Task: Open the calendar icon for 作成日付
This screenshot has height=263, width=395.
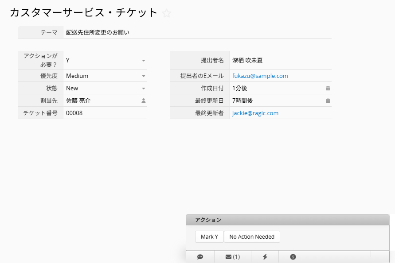Action: tap(328, 88)
